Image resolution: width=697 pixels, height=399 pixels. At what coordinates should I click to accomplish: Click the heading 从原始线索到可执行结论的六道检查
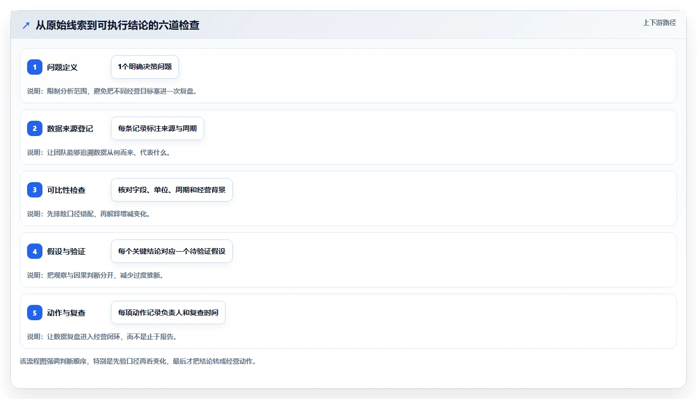118,25
